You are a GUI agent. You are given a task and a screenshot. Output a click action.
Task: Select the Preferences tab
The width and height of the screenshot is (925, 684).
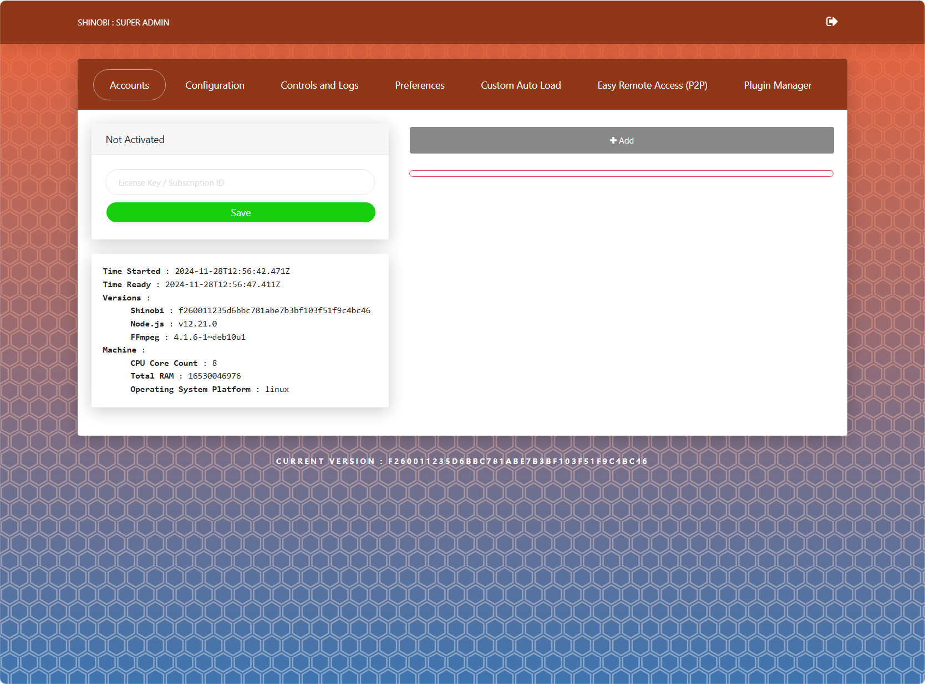[x=420, y=85]
